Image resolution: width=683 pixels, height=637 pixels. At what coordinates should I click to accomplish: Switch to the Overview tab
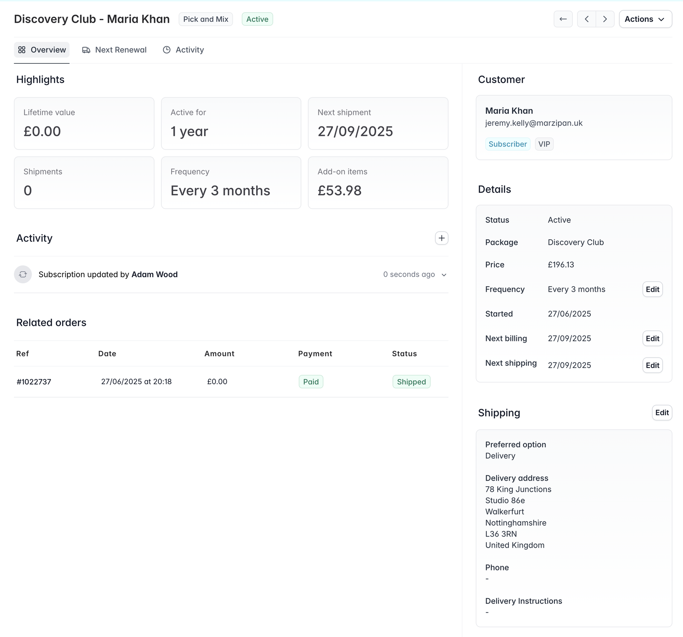[42, 50]
